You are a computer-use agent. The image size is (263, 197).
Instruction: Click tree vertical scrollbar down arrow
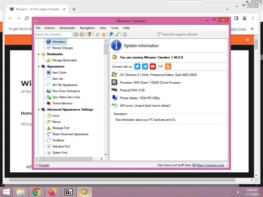[x=106, y=154]
